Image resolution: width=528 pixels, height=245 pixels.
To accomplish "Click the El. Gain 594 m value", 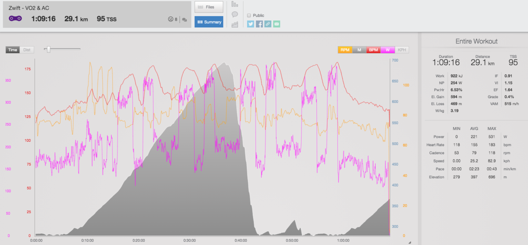I will (457, 97).
